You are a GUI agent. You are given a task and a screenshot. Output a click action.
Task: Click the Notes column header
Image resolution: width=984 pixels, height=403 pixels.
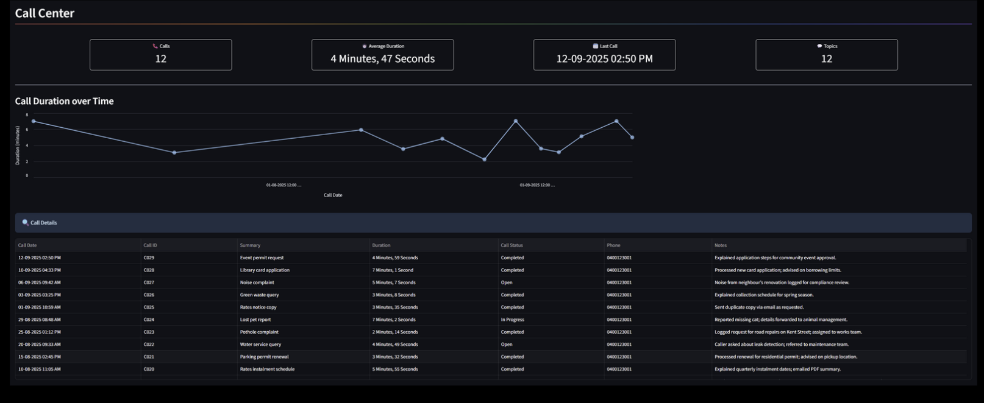pos(720,245)
